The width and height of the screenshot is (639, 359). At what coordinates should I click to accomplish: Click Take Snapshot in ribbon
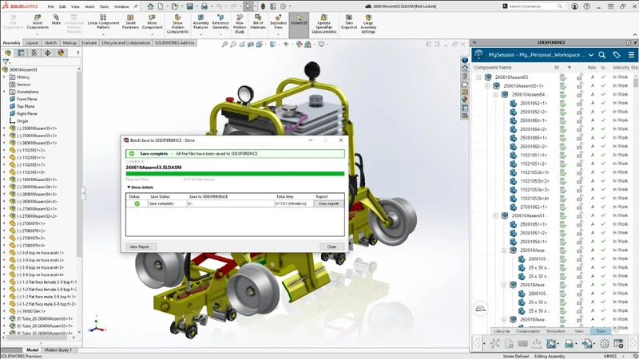(350, 19)
